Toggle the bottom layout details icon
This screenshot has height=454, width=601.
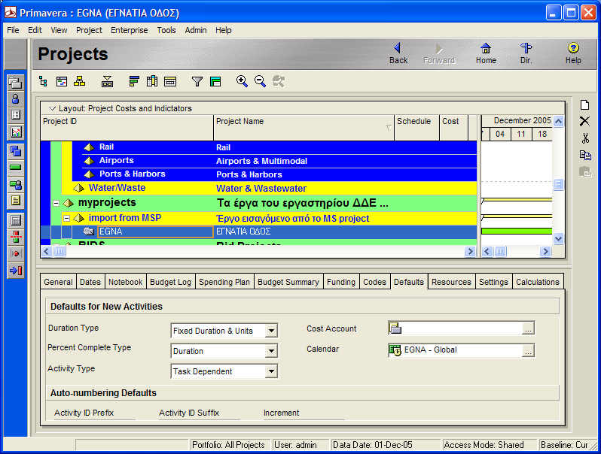click(107, 81)
